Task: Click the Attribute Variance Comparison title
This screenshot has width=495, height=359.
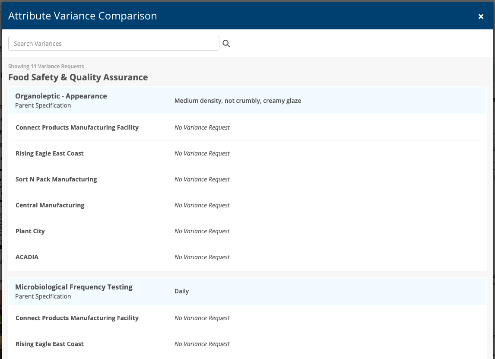Action: [x=82, y=16]
